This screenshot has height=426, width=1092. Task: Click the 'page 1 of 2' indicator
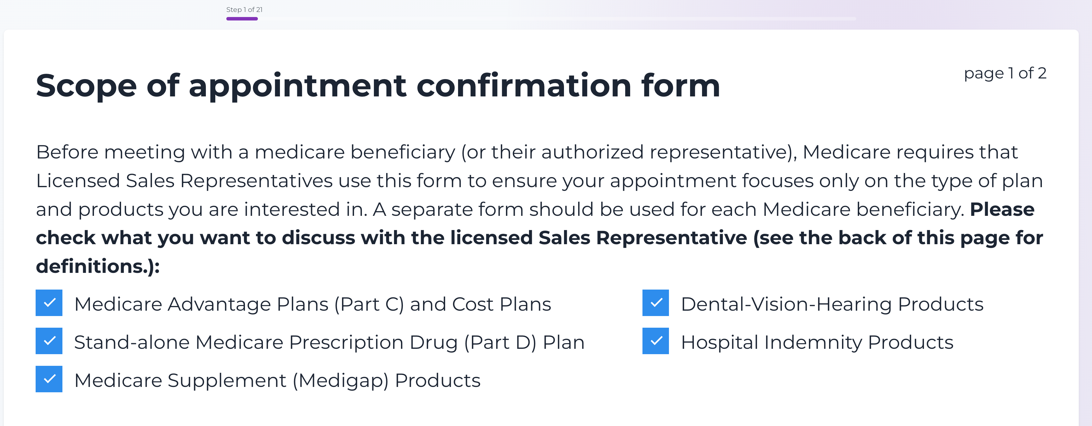pos(1005,73)
